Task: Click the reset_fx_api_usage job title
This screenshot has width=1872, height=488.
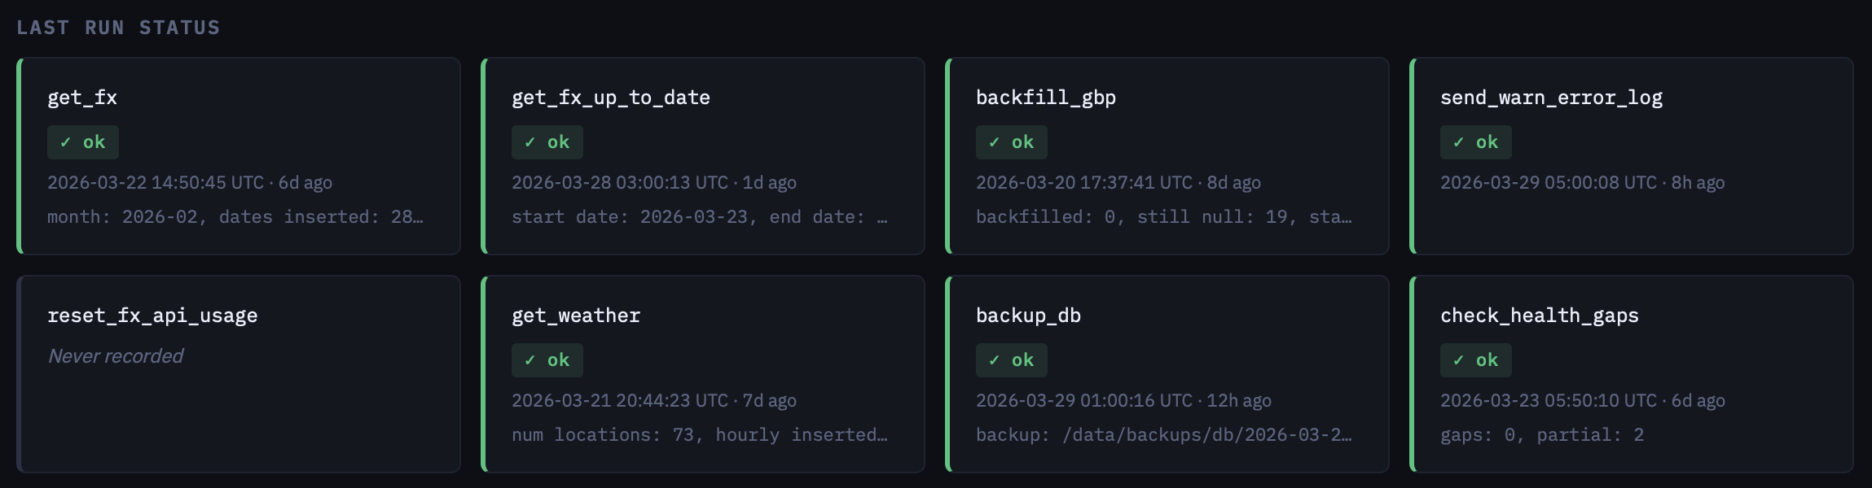Action: point(152,316)
